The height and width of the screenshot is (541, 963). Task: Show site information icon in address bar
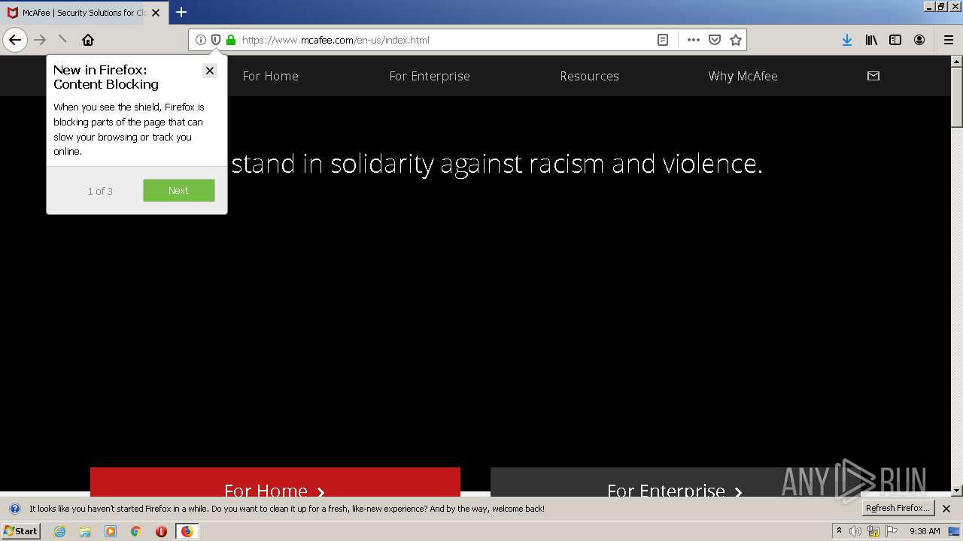201,40
